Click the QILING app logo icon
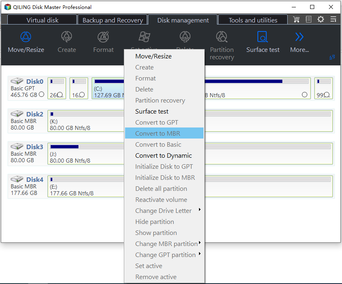The height and width of the screenshot is (284, 342). pos(8,7)
